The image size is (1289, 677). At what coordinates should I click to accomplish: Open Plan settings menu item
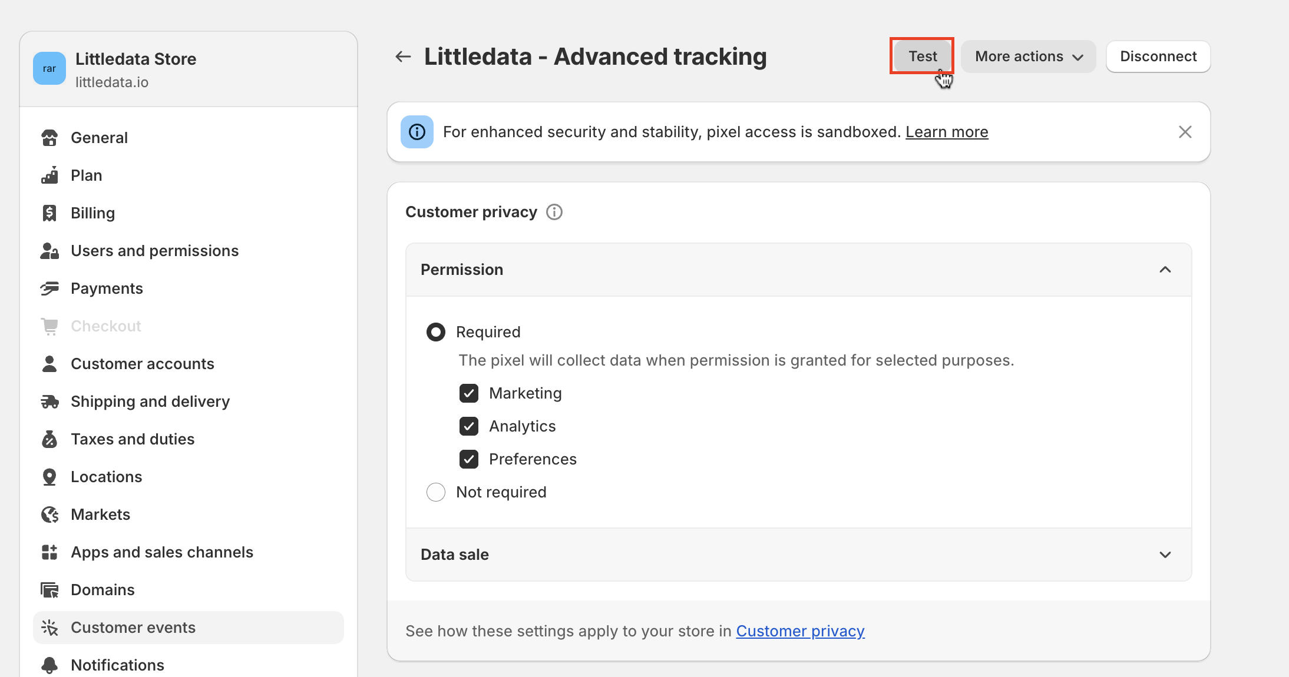click(x=189, y=175)
